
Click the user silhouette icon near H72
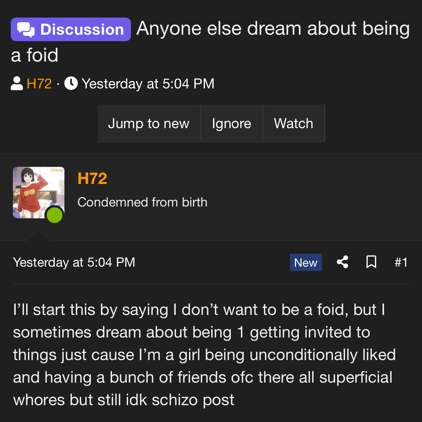pos(17,83)
